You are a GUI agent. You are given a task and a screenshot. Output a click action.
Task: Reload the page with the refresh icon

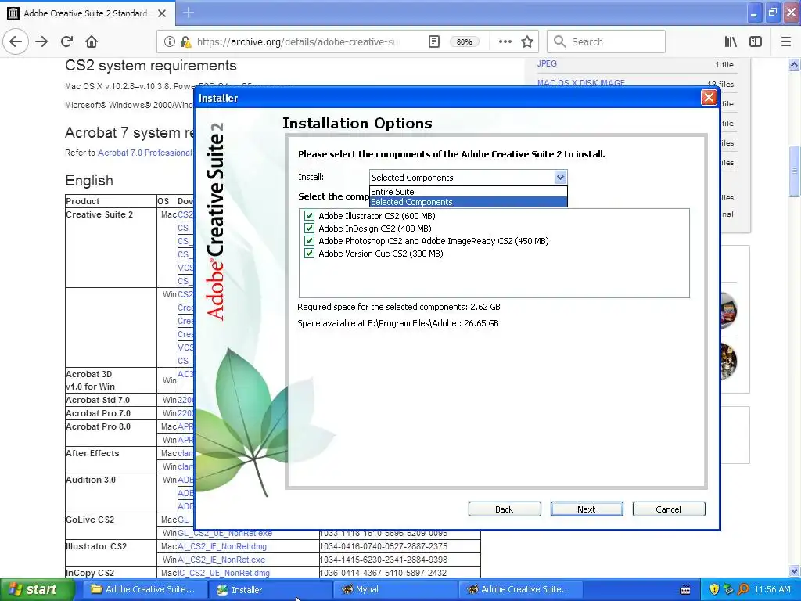pyautogui.click(x=66, y=42)
